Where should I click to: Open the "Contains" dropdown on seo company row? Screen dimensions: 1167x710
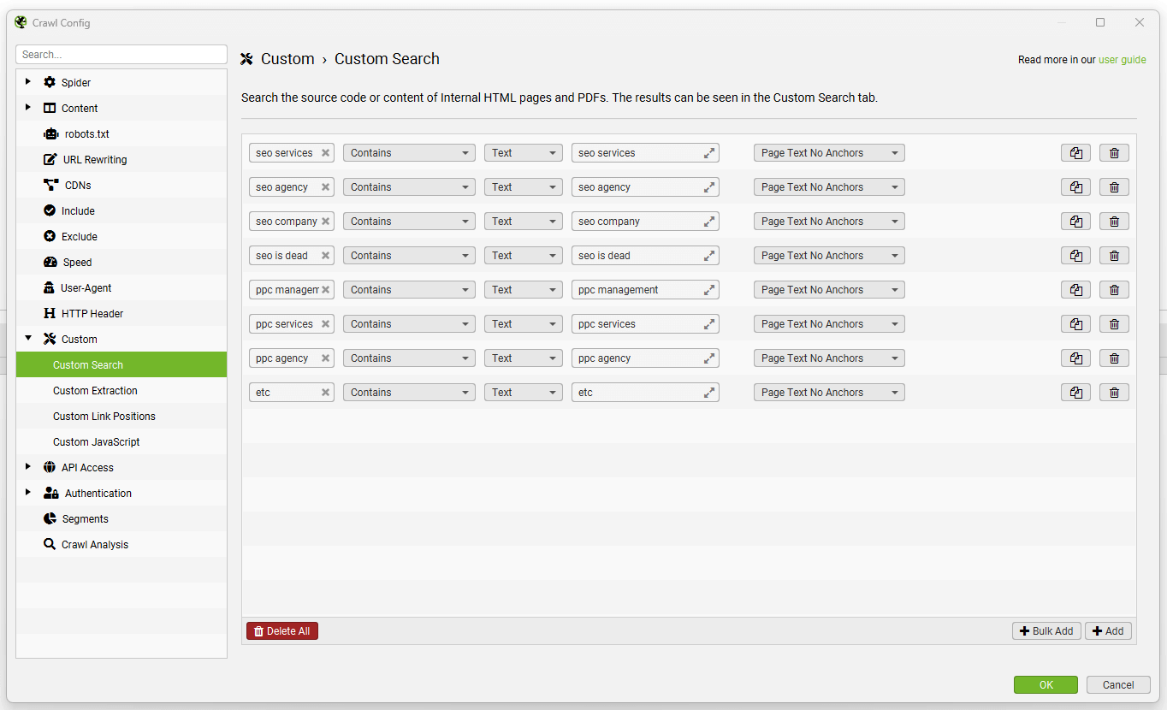pos(408,221)
